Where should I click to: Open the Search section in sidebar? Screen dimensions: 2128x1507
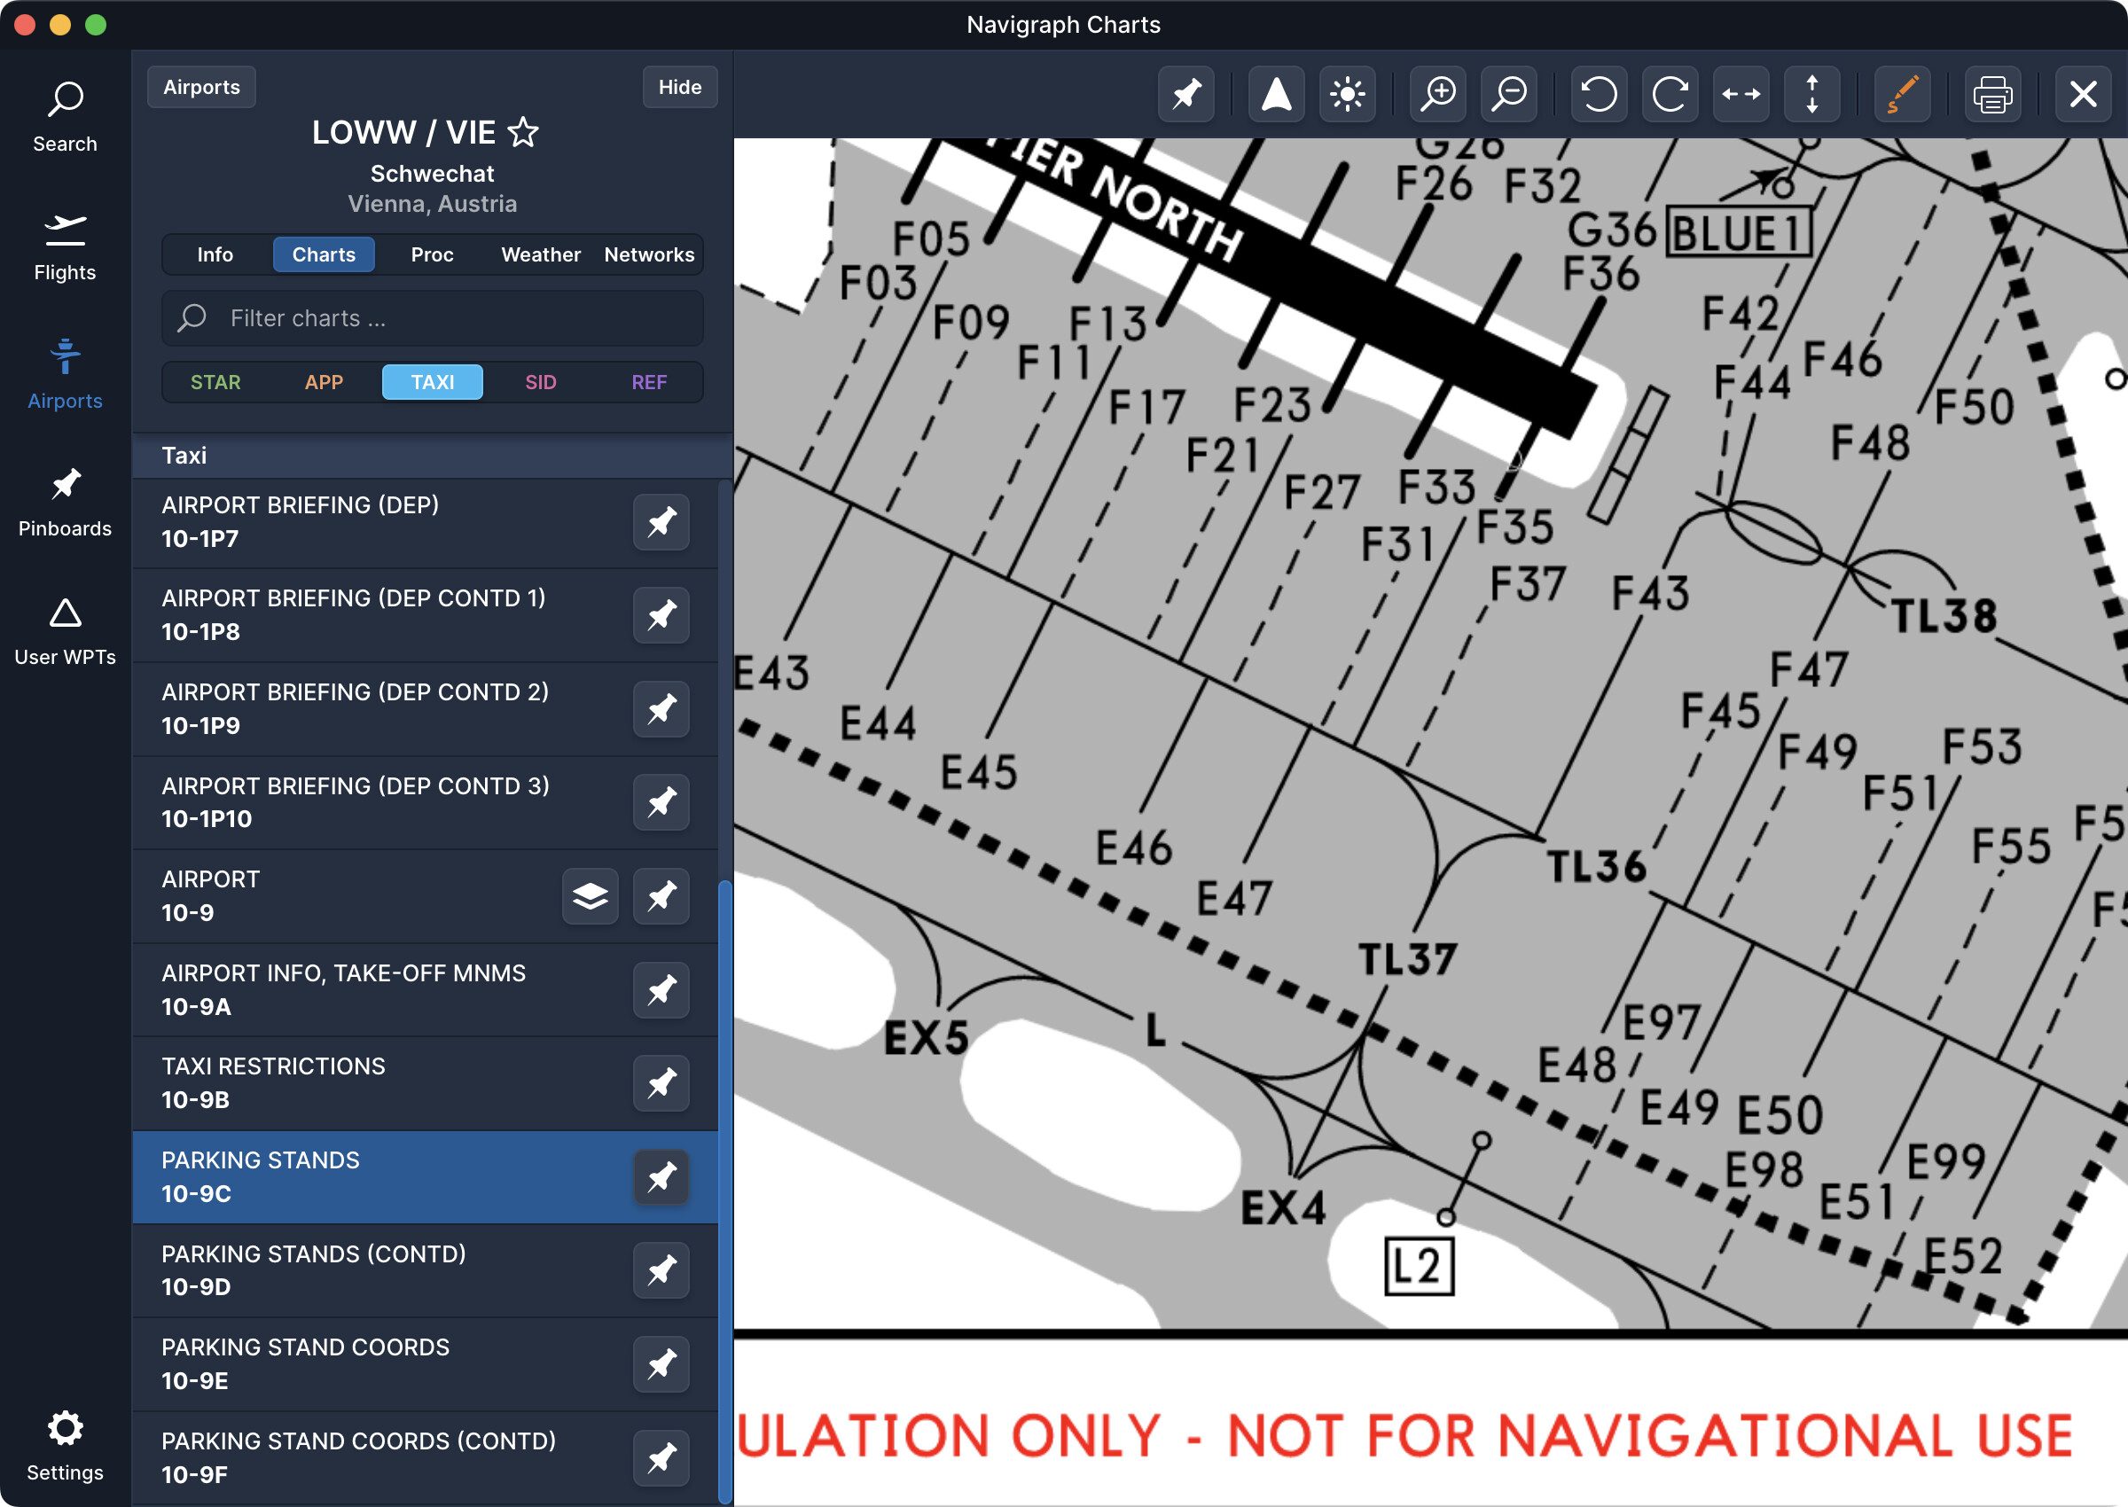tap(65, 117)
